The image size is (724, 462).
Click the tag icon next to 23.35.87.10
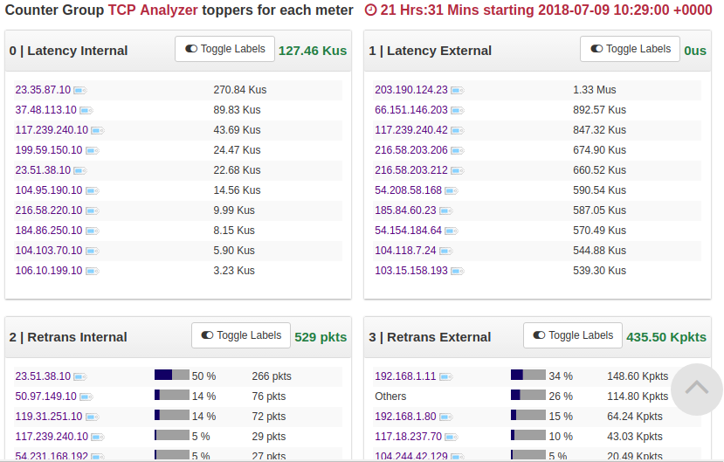point(79,90)
